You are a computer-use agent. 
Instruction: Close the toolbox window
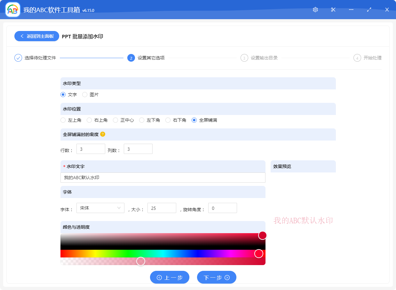point(387,10)
